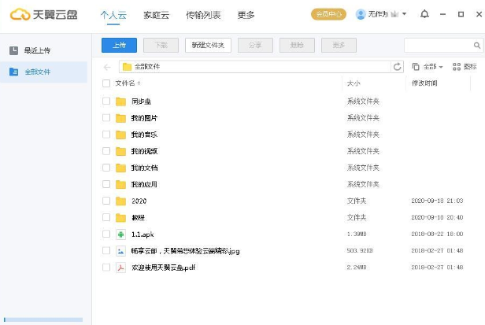
Task: Click the 同步盘 folder icon
Action: pyautogui.click(x=120, y=102)
